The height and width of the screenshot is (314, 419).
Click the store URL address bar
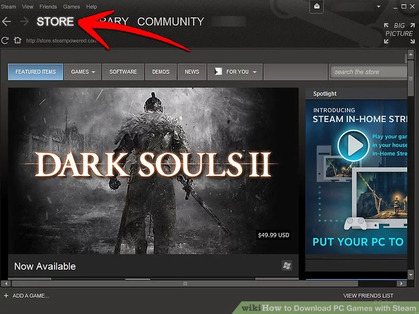[x=62, y=41]
